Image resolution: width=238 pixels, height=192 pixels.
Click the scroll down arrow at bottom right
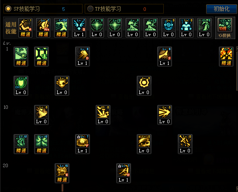point(237,189)
